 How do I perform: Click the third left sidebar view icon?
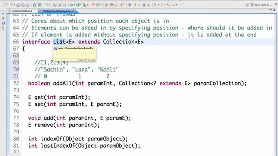pyautogui.click(x=3, y=23)
